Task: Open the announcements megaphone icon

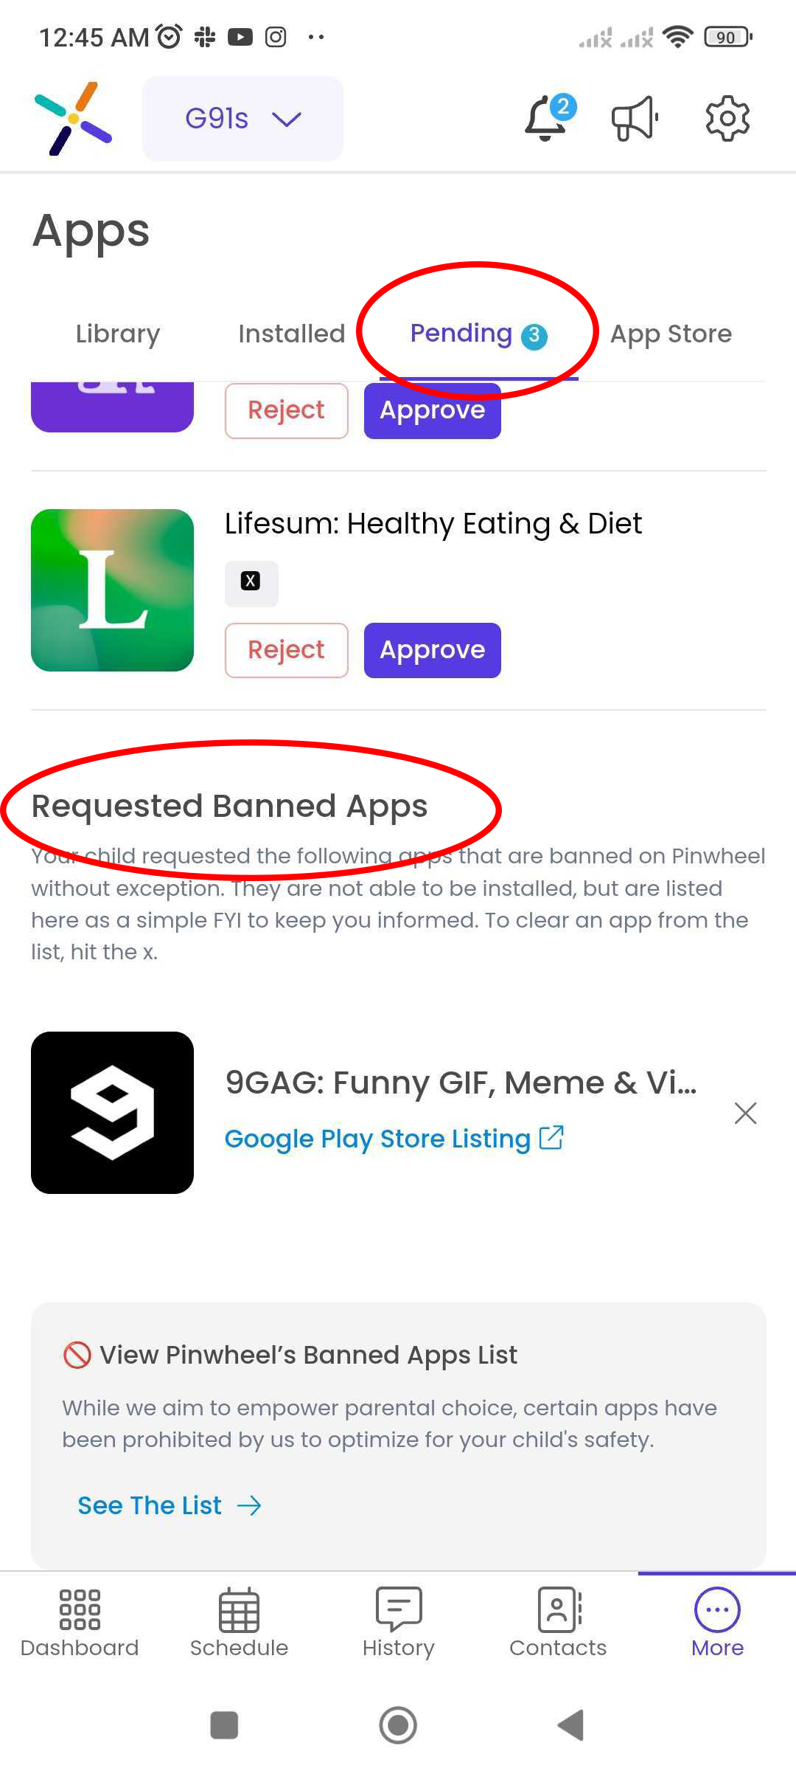Action: 635,118
